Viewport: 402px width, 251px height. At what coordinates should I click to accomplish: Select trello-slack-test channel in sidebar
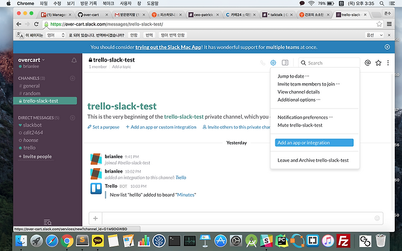45,101
